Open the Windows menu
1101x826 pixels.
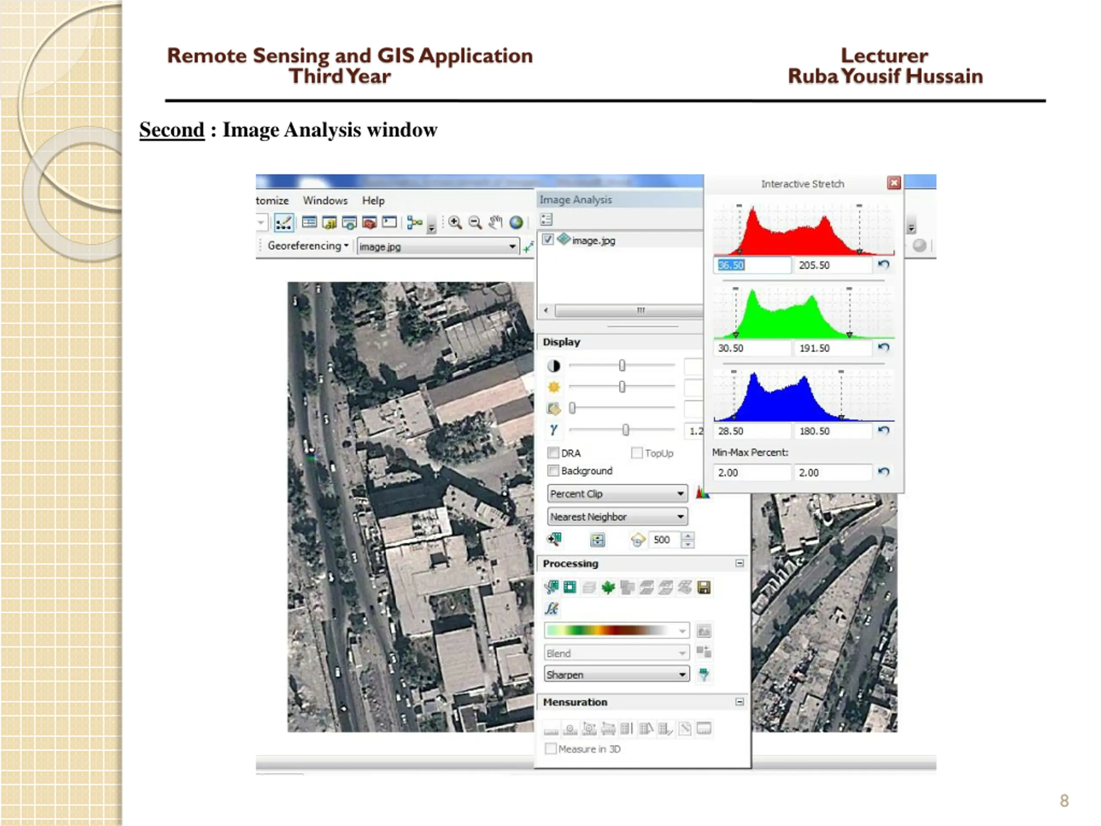coord(326,200)
